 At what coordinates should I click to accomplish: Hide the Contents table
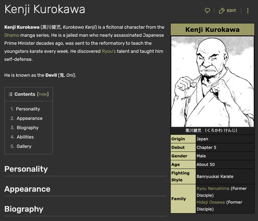point(43,94)
